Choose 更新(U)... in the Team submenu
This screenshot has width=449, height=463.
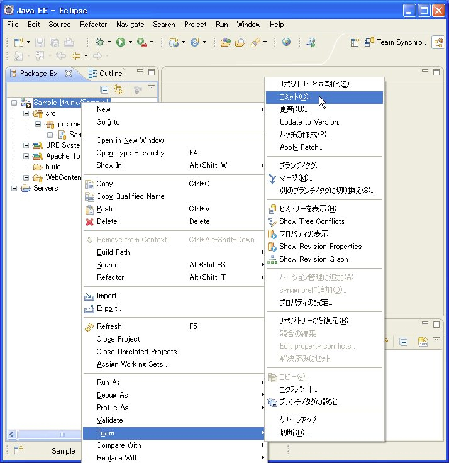point(324,109)
